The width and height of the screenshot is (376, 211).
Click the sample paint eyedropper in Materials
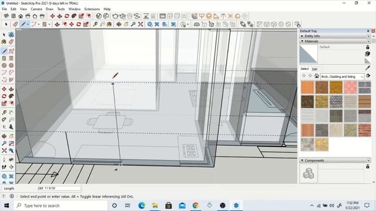coord(368,68)
